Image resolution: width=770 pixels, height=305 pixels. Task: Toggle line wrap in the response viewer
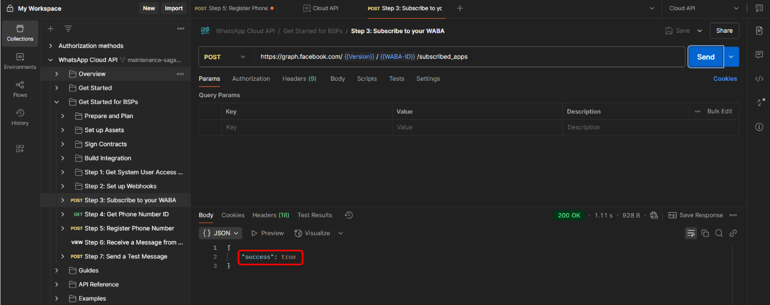point(690,233)
